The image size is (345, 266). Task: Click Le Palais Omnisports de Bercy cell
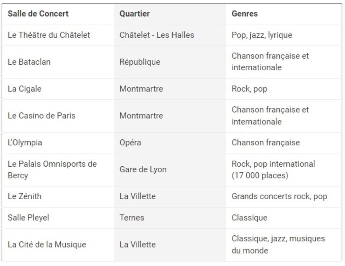[x=58, y=170]
